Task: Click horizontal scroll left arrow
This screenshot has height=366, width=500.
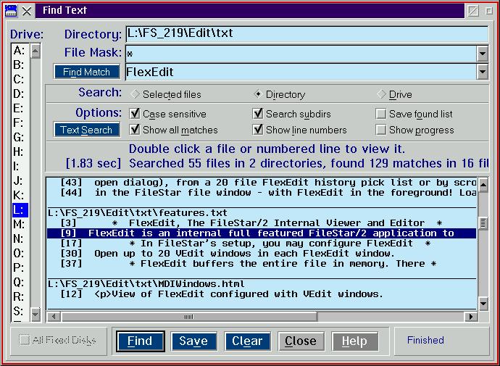Action: 54,317
